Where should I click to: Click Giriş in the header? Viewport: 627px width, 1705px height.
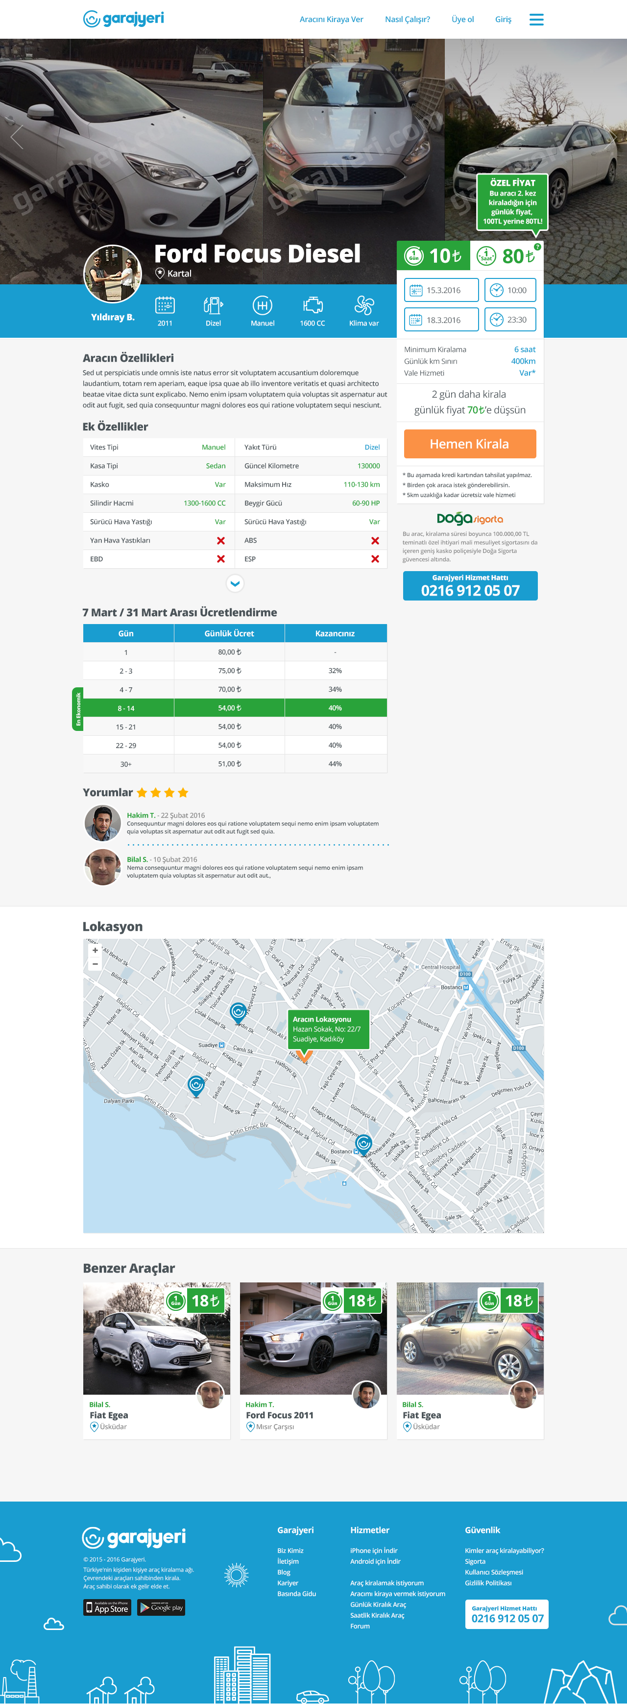coord(504,19)
